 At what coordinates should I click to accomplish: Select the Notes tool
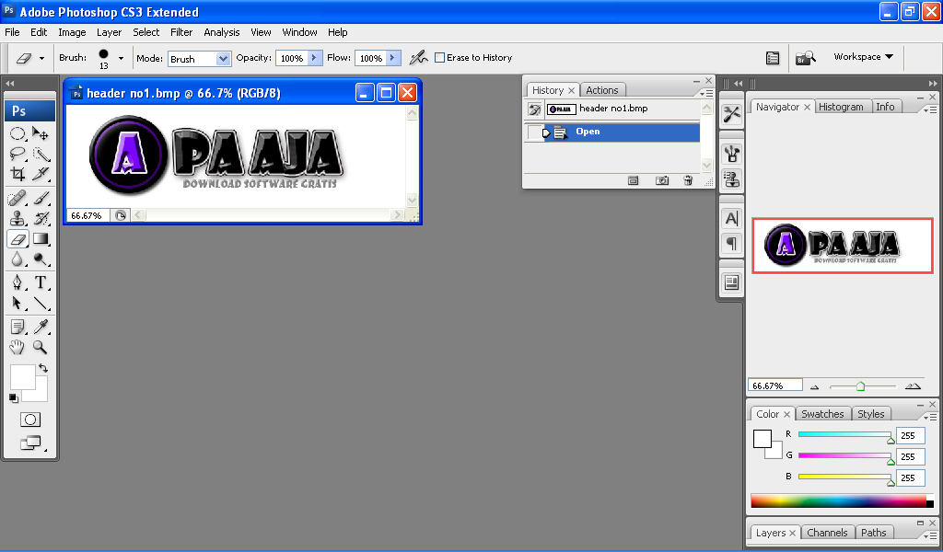click(x=17, y=327)
